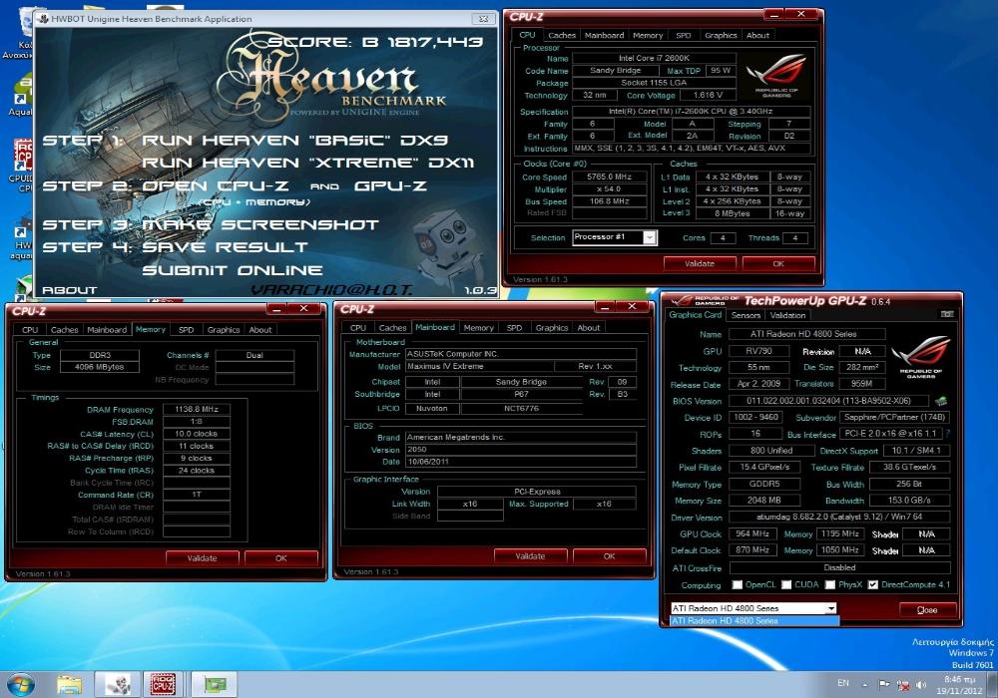Select the Graphics Card tab in GPU-Z

point(695,315)
